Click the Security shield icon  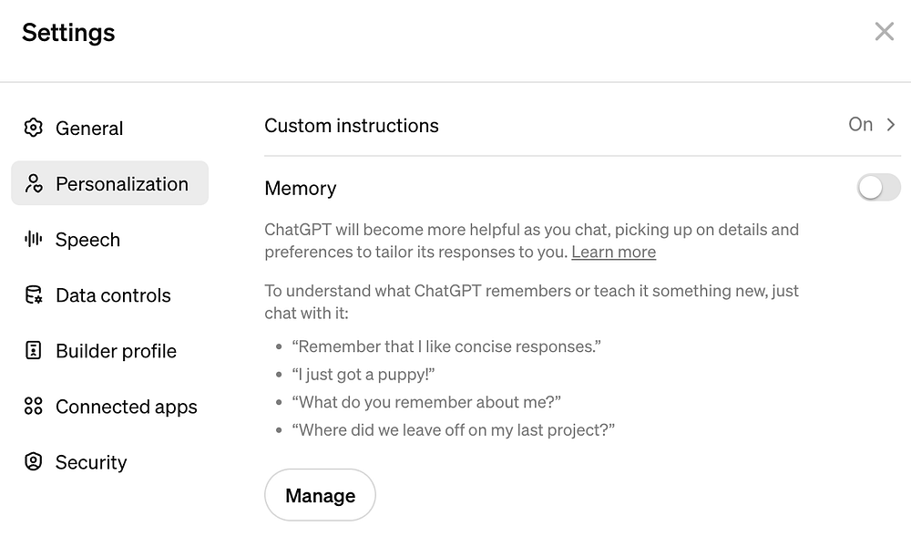(34, 462)
